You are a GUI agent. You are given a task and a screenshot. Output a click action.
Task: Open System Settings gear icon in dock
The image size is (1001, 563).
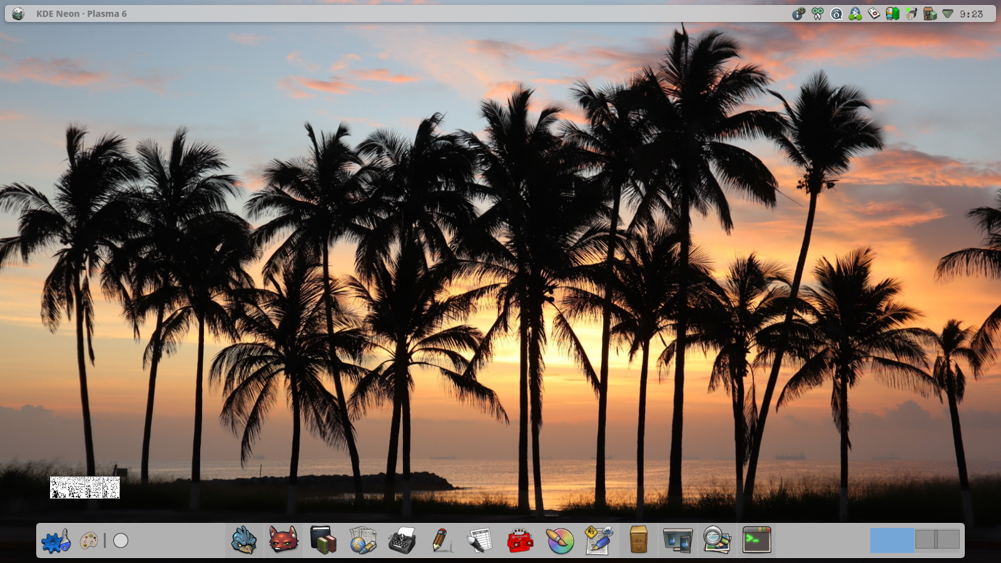click(x=56, y=540)
